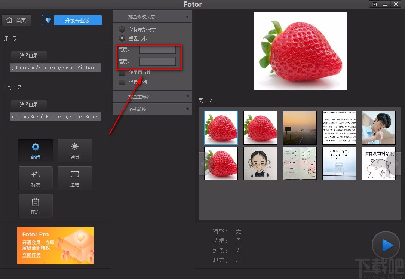
Task: Open the 首页 home page
Action: 16,21
